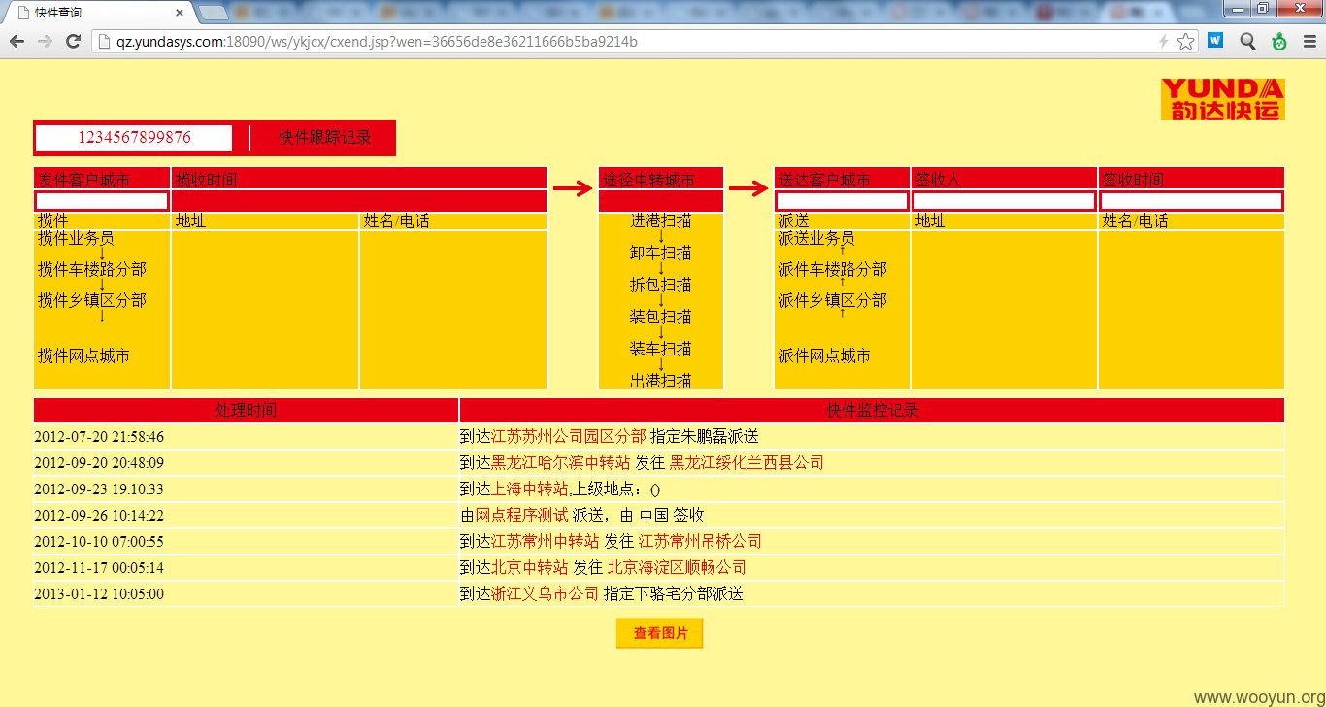Click the 出港扫描 step
This screenshot has height=707, width=1326.
tap(661, 381)
